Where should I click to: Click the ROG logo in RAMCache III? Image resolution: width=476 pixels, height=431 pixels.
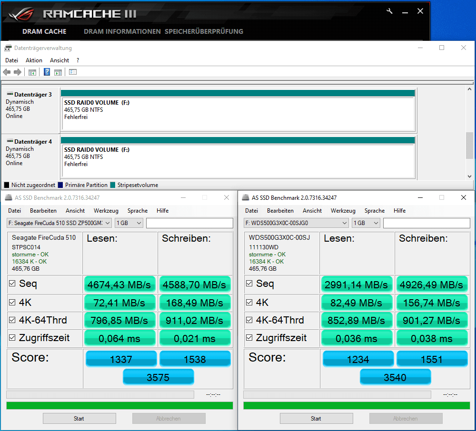[x=21, y=14]
